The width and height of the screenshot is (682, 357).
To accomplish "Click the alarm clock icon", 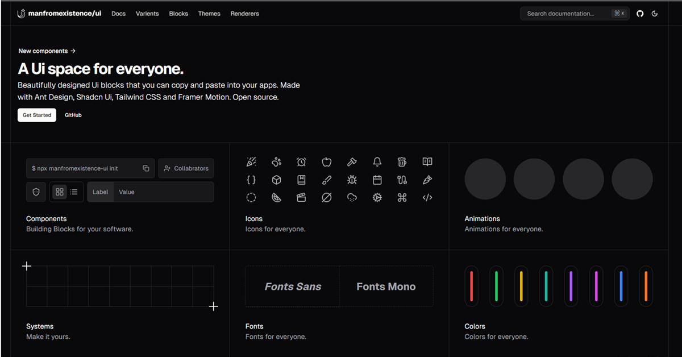I will click(x=301, y=162).
